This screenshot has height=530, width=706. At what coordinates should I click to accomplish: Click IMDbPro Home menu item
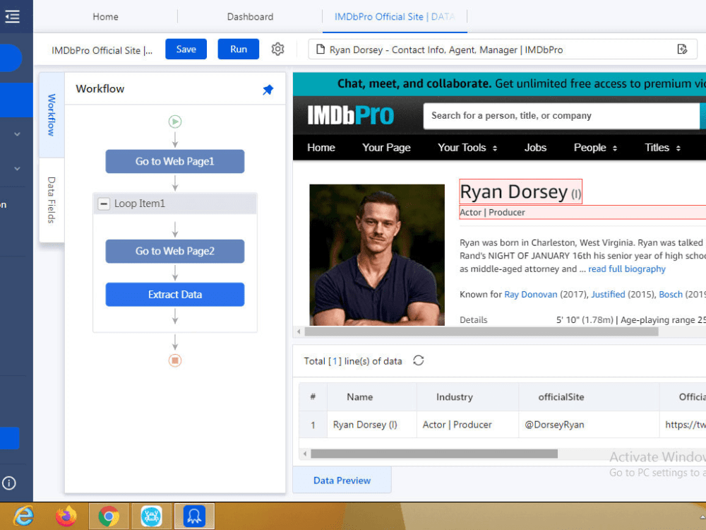321,148
